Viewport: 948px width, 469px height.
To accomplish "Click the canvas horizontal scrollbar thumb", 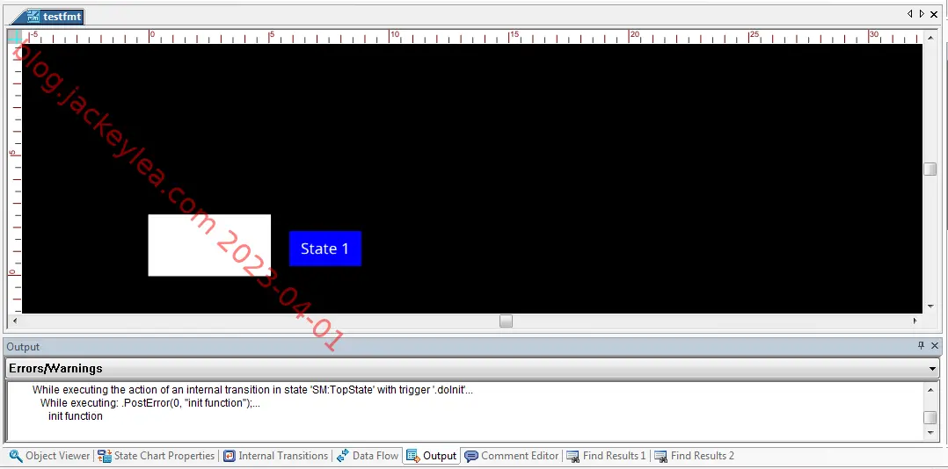I will coord(506,321).
